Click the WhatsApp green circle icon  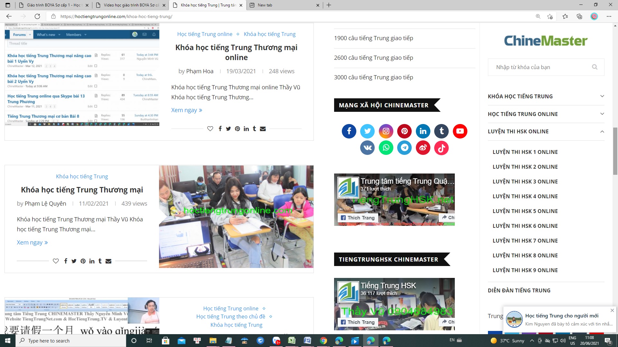click(x=386, y=148)
